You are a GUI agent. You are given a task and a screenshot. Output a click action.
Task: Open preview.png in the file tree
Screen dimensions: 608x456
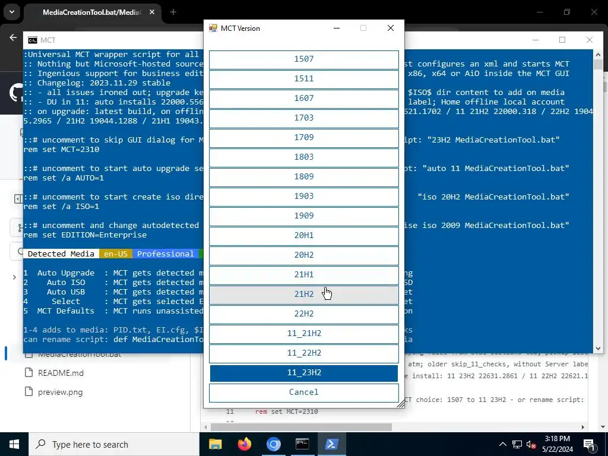pos(60,392)
